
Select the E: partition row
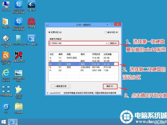pyautogui.click(x=83, y=67)
